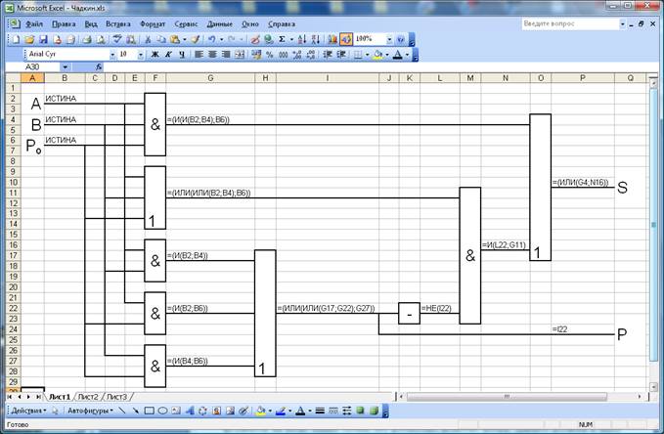Viewport: 664px width, 434px height.
Task: Click the AutoSum sigma icon
Action: pyautogui.click(x=282, y=39)
